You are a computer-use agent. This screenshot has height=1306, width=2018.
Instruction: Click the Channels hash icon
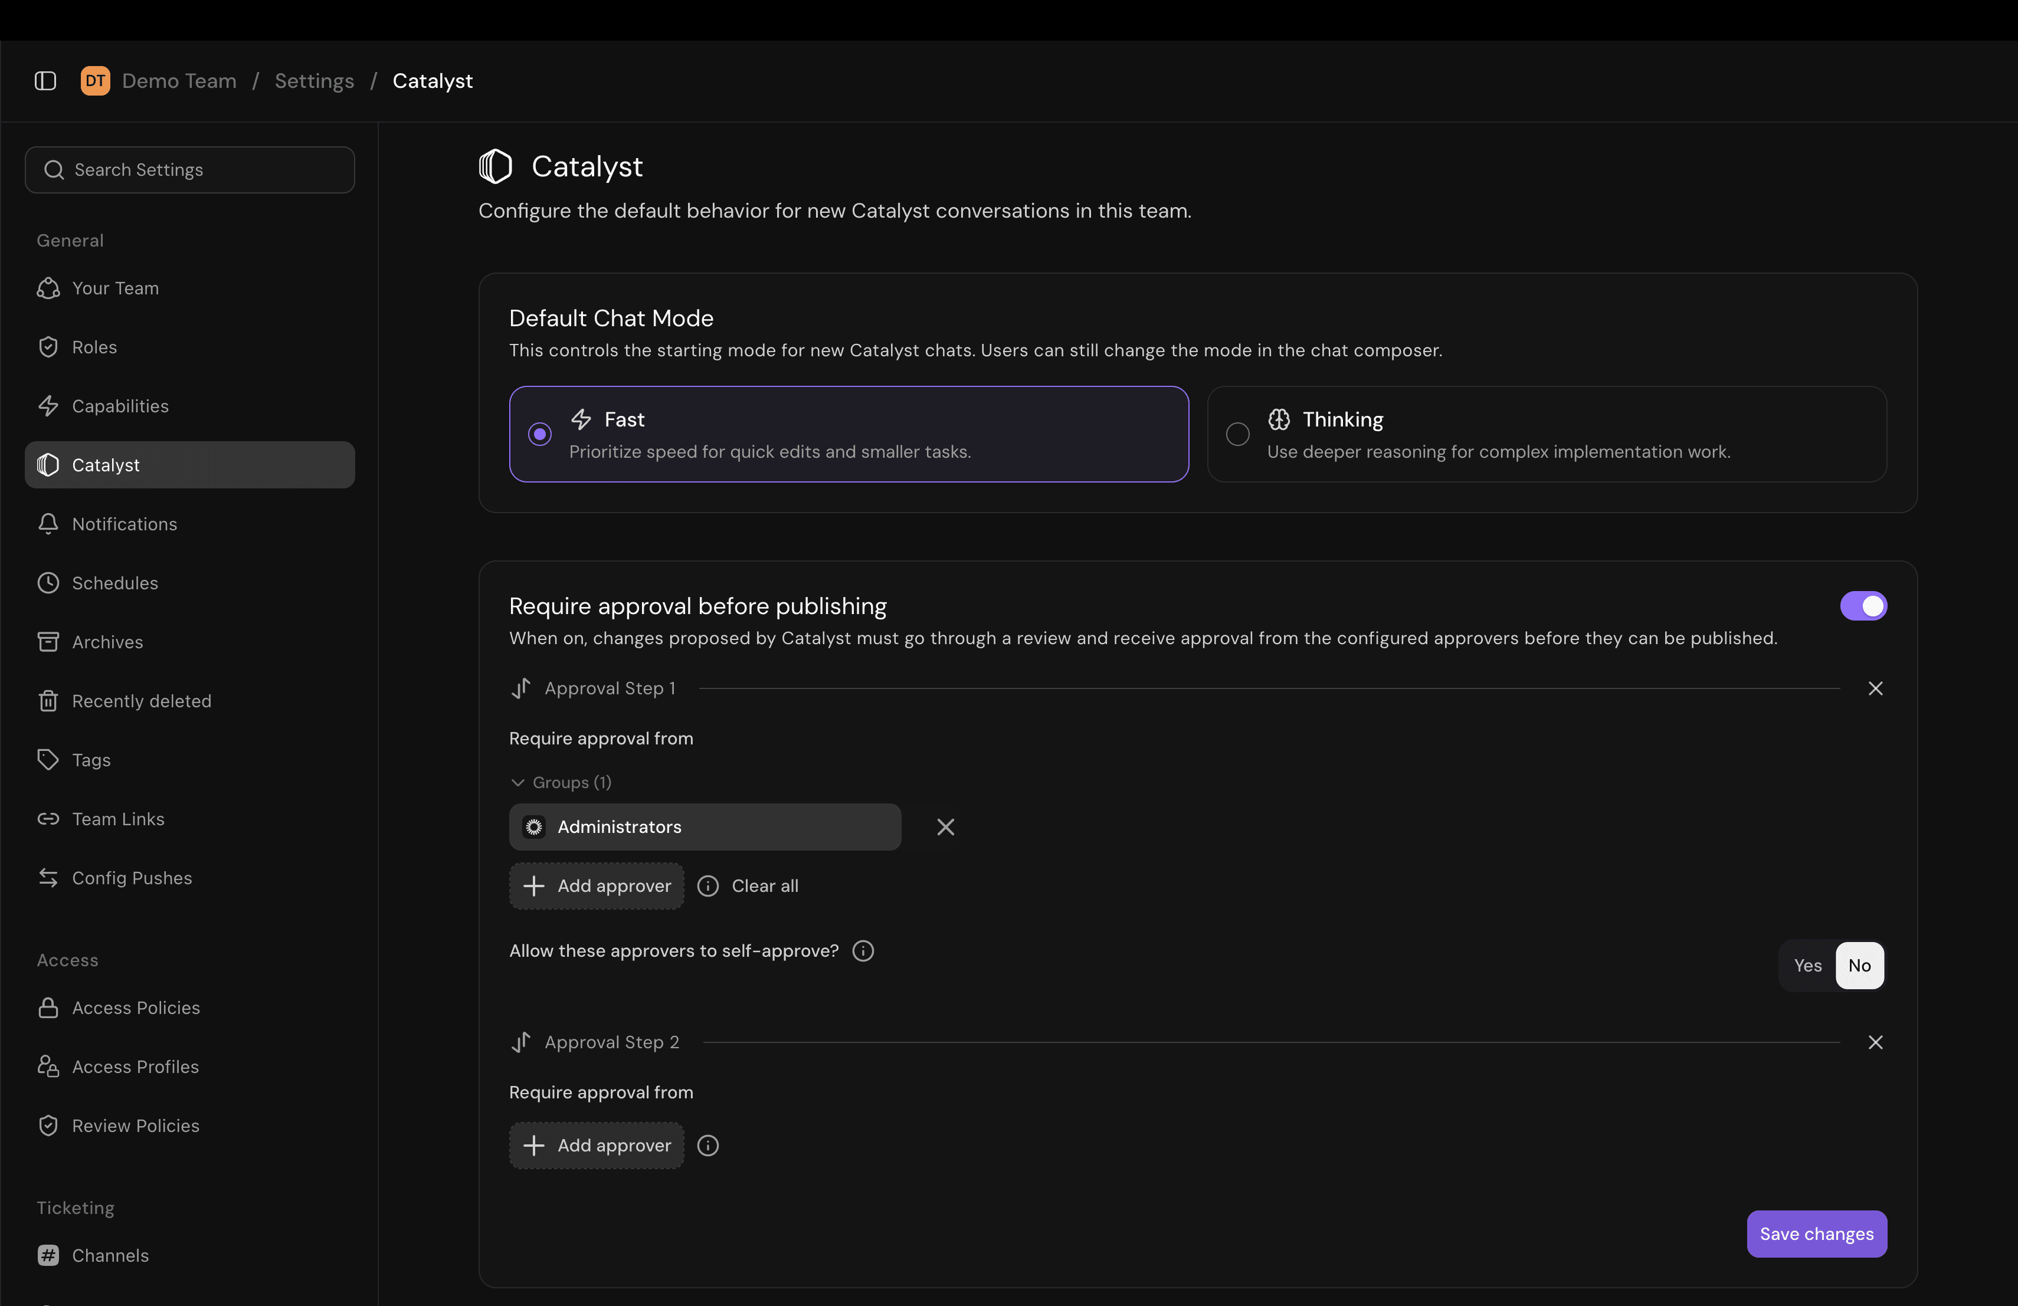[48, 1255]
